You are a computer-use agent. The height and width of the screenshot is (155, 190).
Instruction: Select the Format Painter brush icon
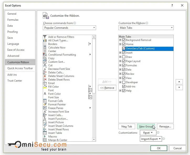(45, 104)
